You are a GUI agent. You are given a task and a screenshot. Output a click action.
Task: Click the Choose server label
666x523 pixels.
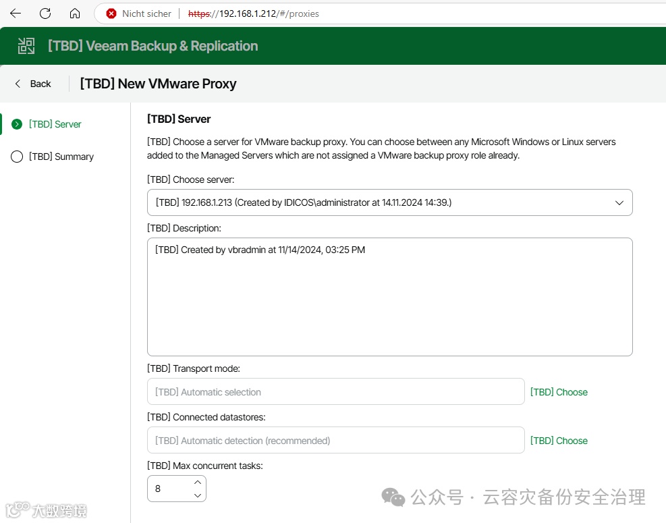[191, 180]
